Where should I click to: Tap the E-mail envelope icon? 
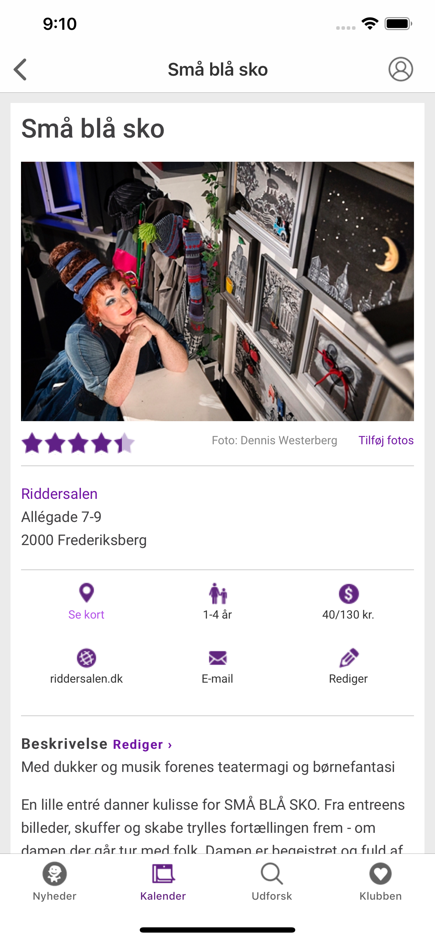click(218, 658)
